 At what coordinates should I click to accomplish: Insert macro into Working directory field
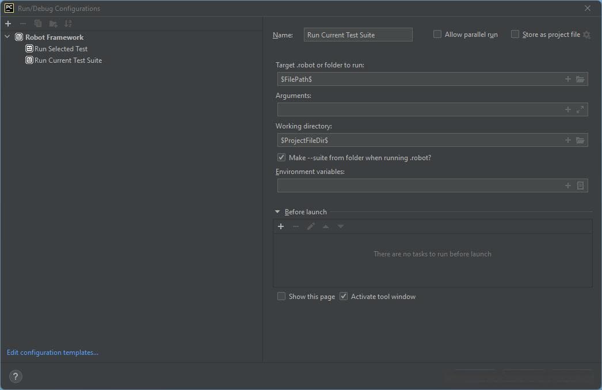tap(568, 140)
